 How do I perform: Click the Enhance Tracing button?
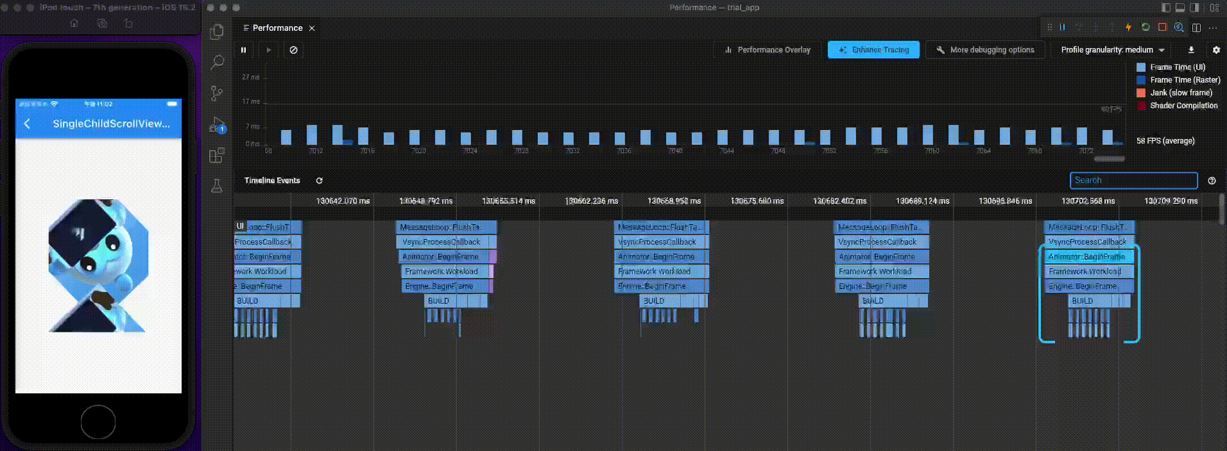pyautogui.click(x=873, y=50)
